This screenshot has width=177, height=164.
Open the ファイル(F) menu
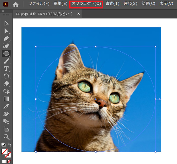[x=39, y=4]
